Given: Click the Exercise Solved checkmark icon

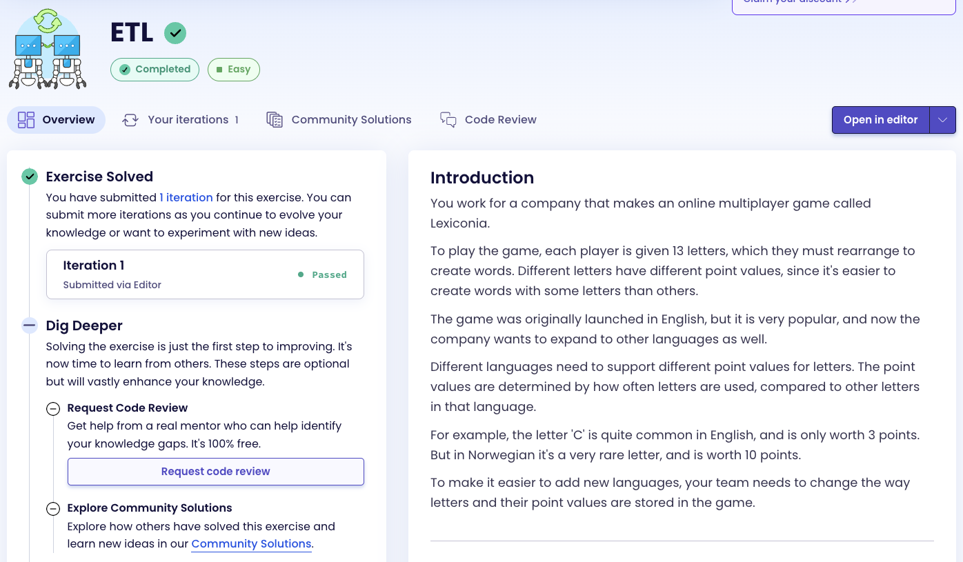Looking at the screenshot, I should tap(30, 177).
